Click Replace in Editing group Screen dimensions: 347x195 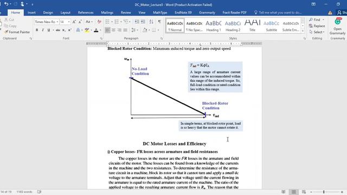[x=317, y=26]
